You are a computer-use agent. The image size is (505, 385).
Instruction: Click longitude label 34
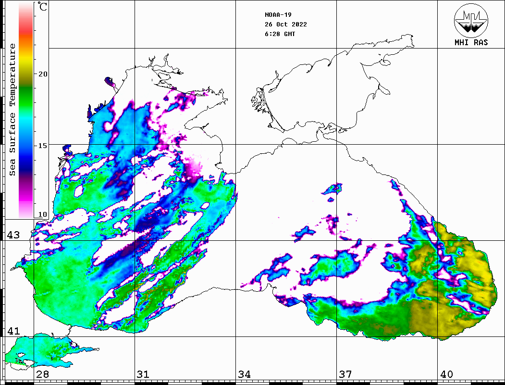[244, 374]
